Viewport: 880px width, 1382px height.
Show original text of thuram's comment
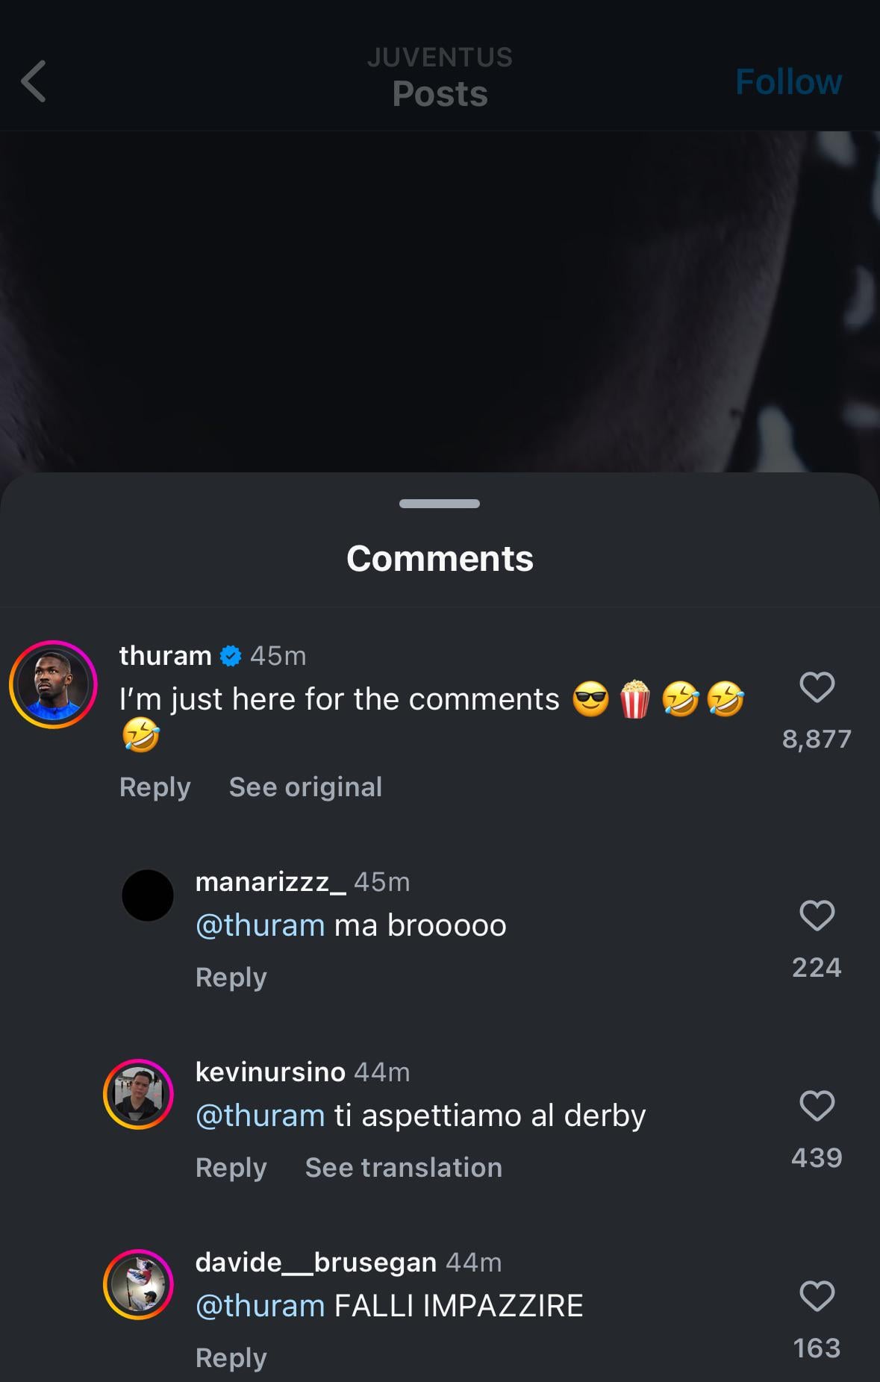pos(305,787)
